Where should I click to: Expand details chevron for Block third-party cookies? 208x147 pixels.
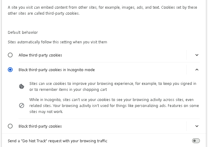(197, 126)
